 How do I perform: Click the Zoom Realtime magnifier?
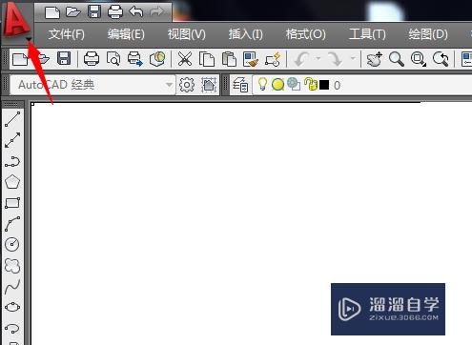[x=397, y=59]
